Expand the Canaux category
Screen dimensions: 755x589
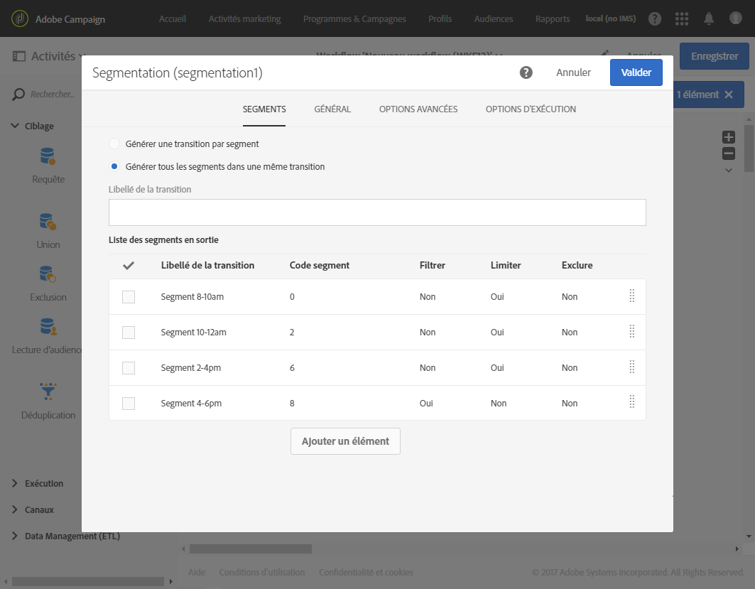(x=39, y=509)
